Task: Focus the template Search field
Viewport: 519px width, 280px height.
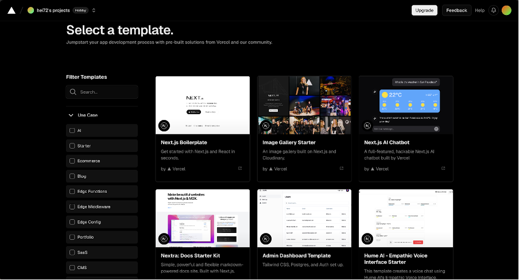Action: coord(102,92)
